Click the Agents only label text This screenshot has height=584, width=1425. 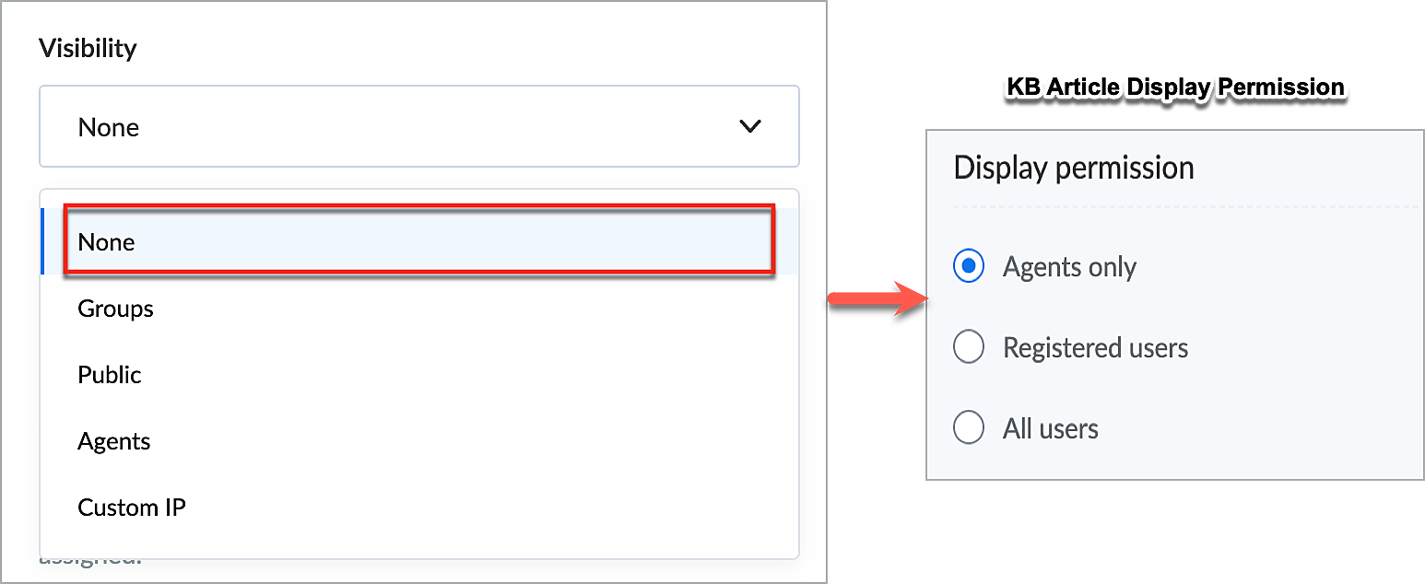tap(1069, 267)
